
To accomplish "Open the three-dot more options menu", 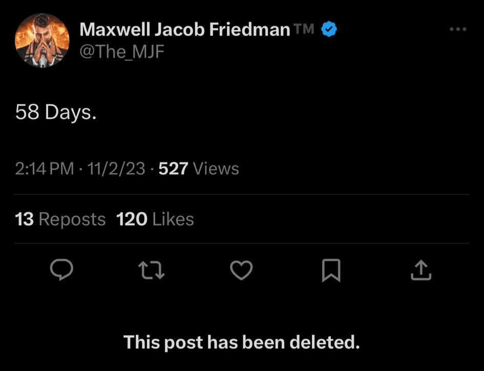I will point(457,29).
